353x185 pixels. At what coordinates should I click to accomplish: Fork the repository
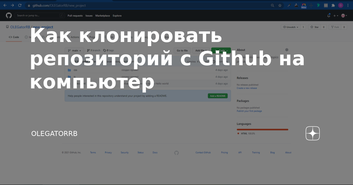click(334, 27)
